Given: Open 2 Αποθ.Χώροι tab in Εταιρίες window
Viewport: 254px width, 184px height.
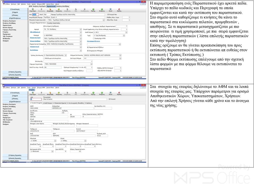Looking at the screenshot, I should [x=47, y=103].
